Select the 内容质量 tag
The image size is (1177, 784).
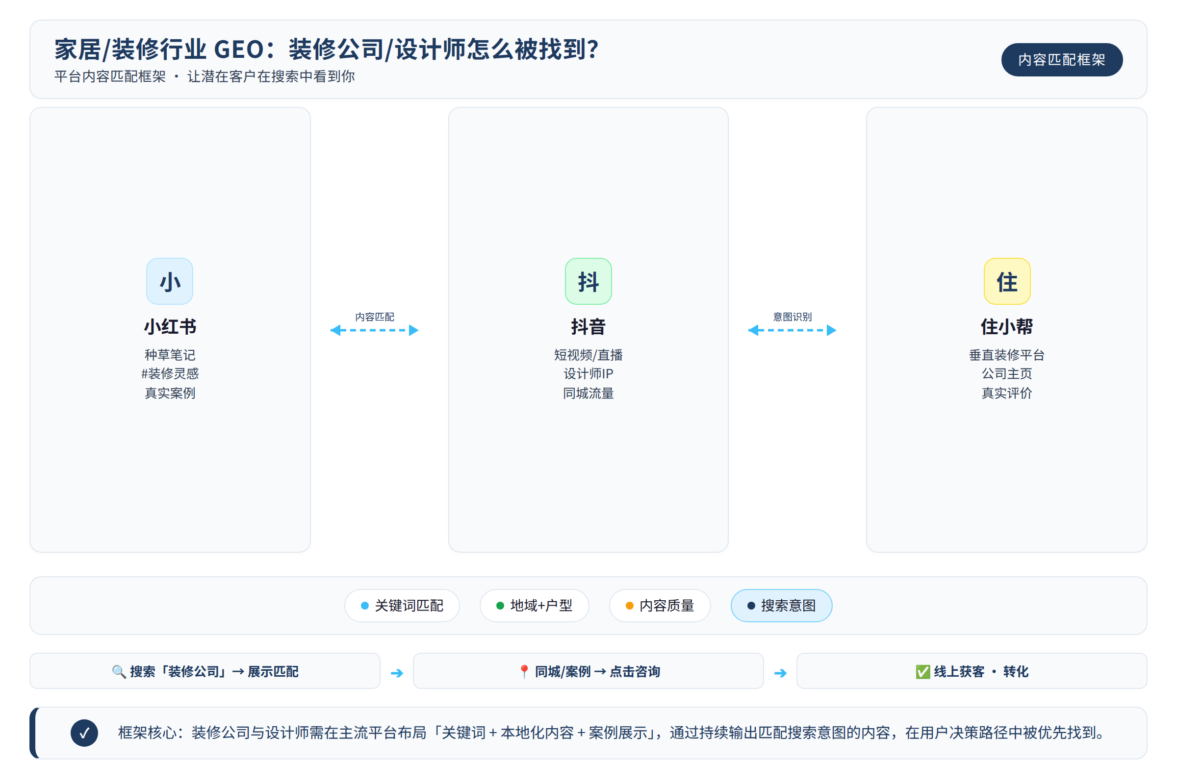(x=660, y=606)
